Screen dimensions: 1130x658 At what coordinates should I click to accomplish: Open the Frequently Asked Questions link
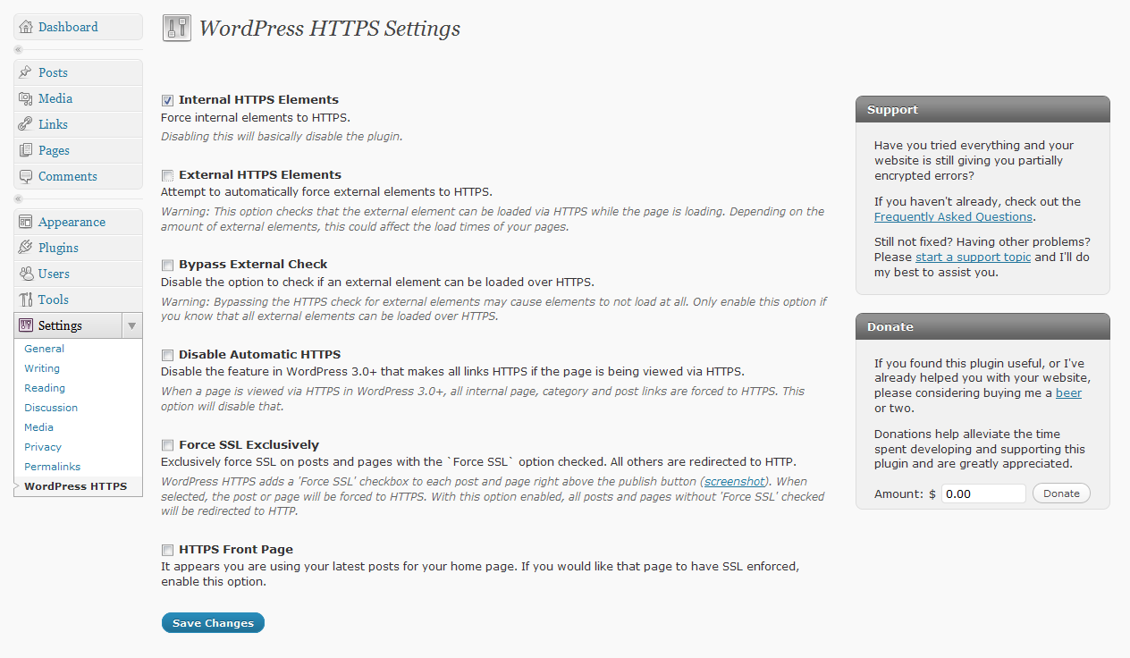click(953, 216)
